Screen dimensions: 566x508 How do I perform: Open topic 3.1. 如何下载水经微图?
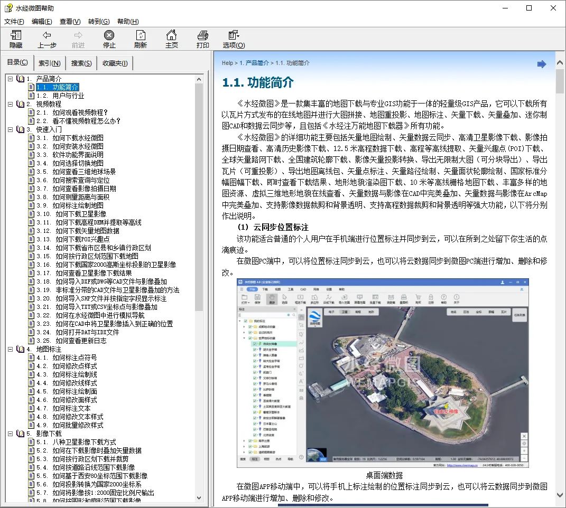coord(70,138)
